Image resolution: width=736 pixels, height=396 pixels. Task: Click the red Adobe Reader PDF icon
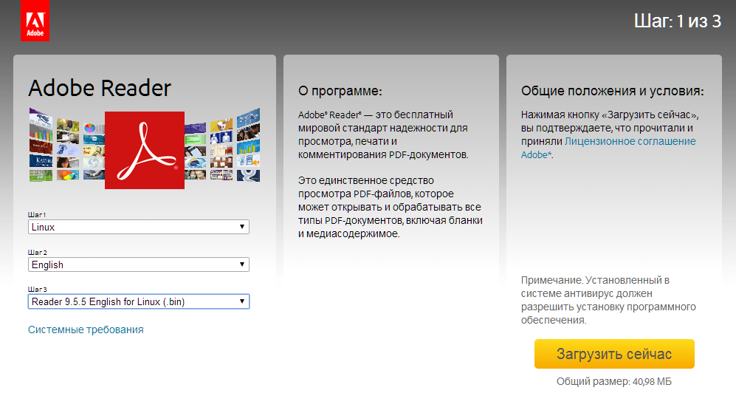click(145, 150)
